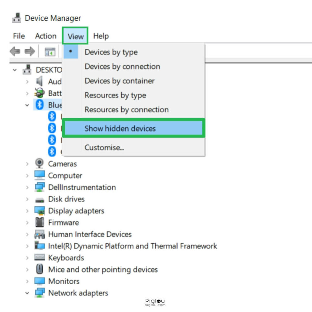Click the DellInstrumentation icon

[40, 187]
